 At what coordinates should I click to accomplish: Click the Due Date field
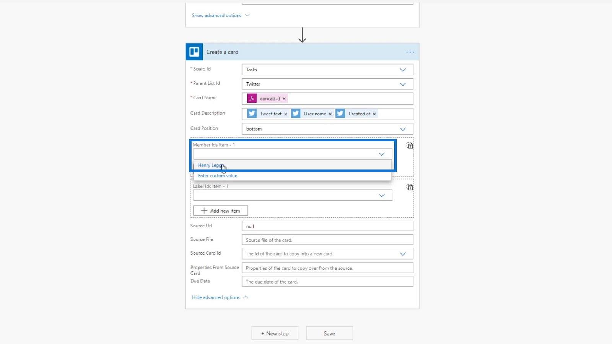coord(327,282)
